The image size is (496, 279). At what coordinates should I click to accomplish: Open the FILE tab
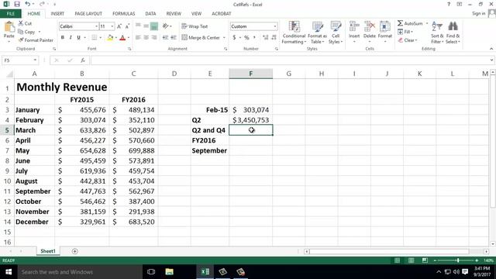[x=10, y=14]
